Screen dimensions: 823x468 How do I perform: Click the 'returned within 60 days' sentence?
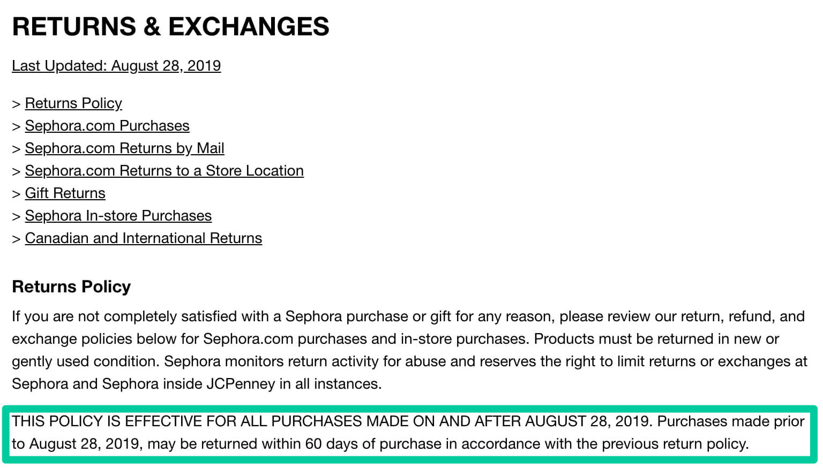[408, 433]
